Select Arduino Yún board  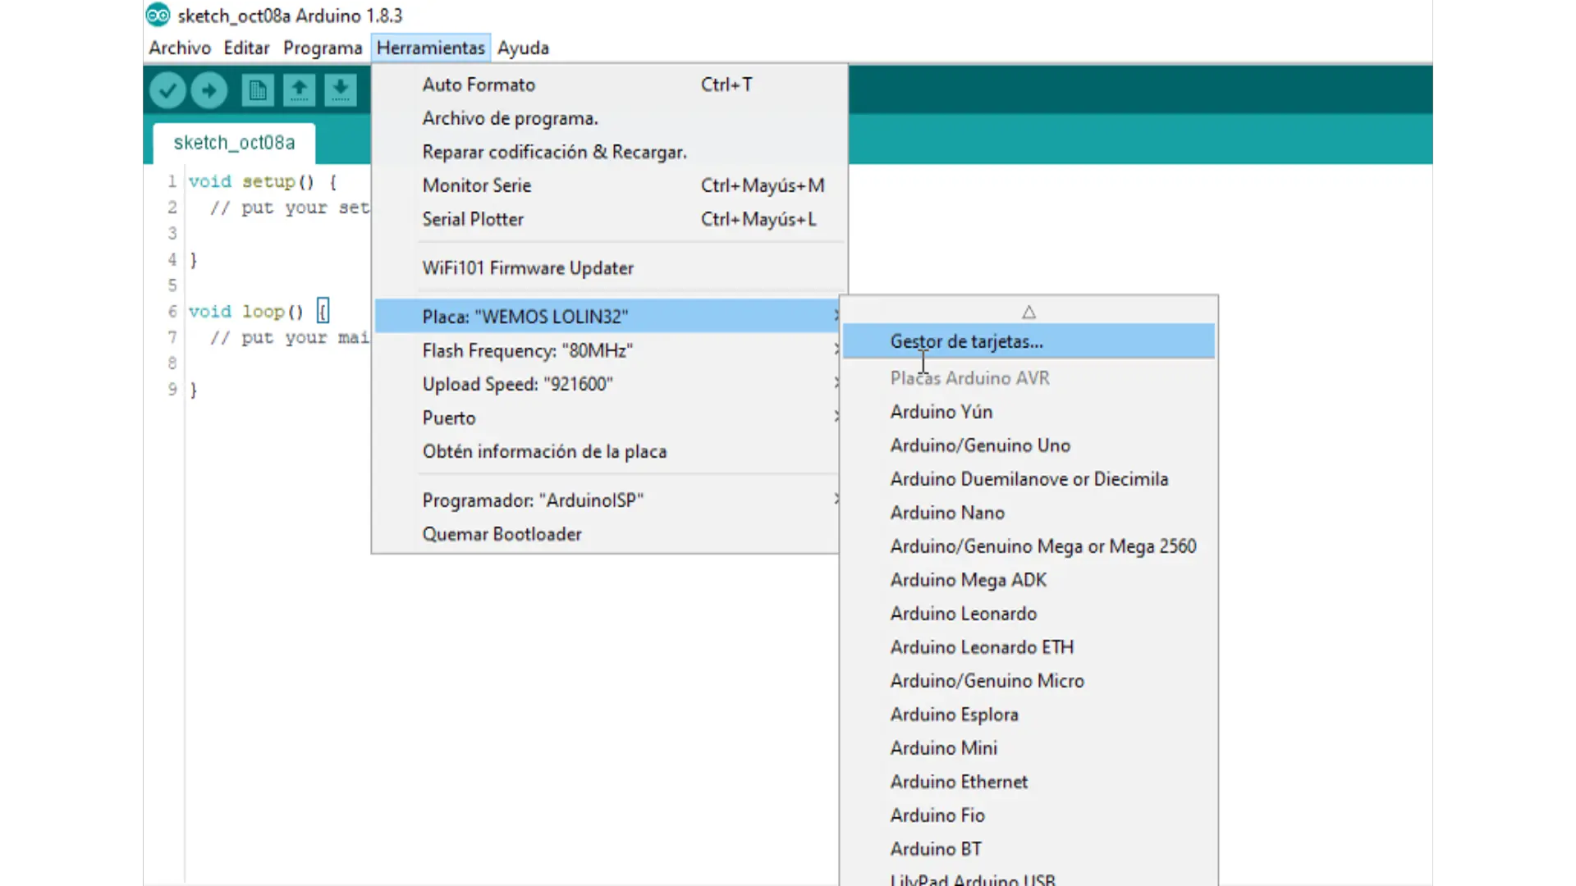point(1029,412)
